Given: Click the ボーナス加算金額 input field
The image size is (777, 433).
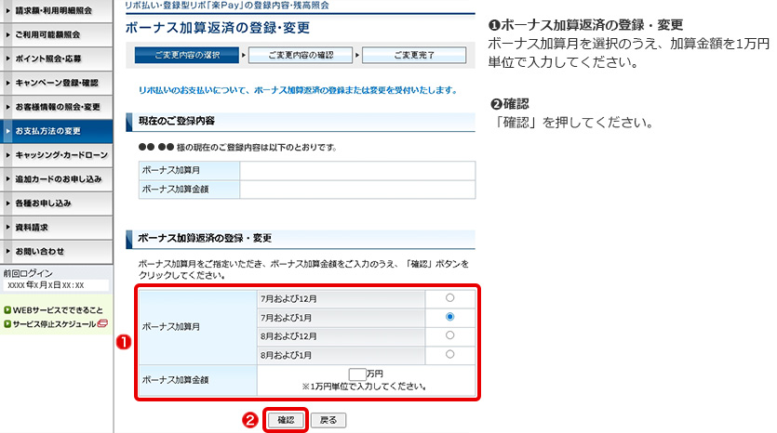Looking at the screenshot, I should pos(357,374).
